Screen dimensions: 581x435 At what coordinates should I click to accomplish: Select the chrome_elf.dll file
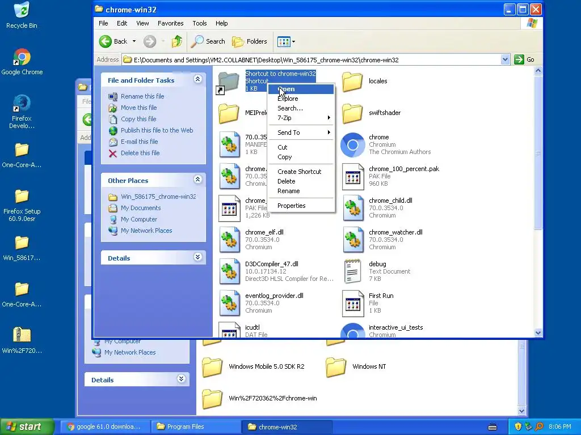click(251, 240)
